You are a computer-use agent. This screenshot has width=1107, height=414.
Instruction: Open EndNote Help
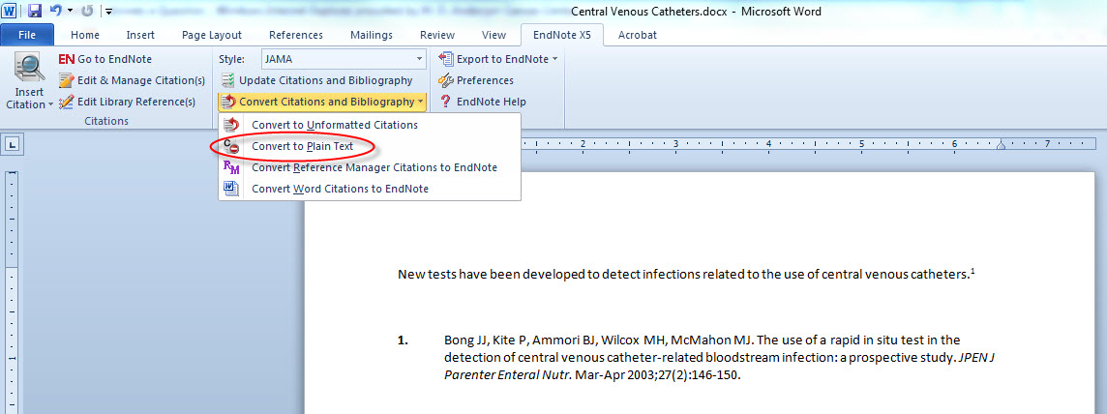[x=482, y=102]
